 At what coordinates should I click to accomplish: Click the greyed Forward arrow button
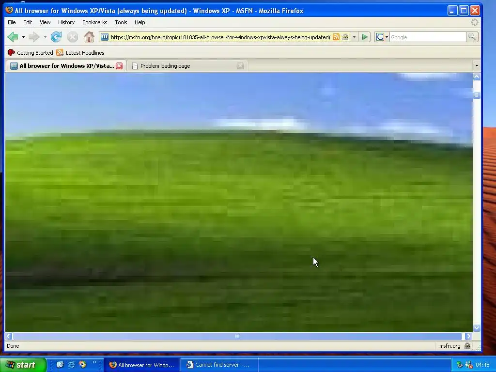(x=34, y=37)
